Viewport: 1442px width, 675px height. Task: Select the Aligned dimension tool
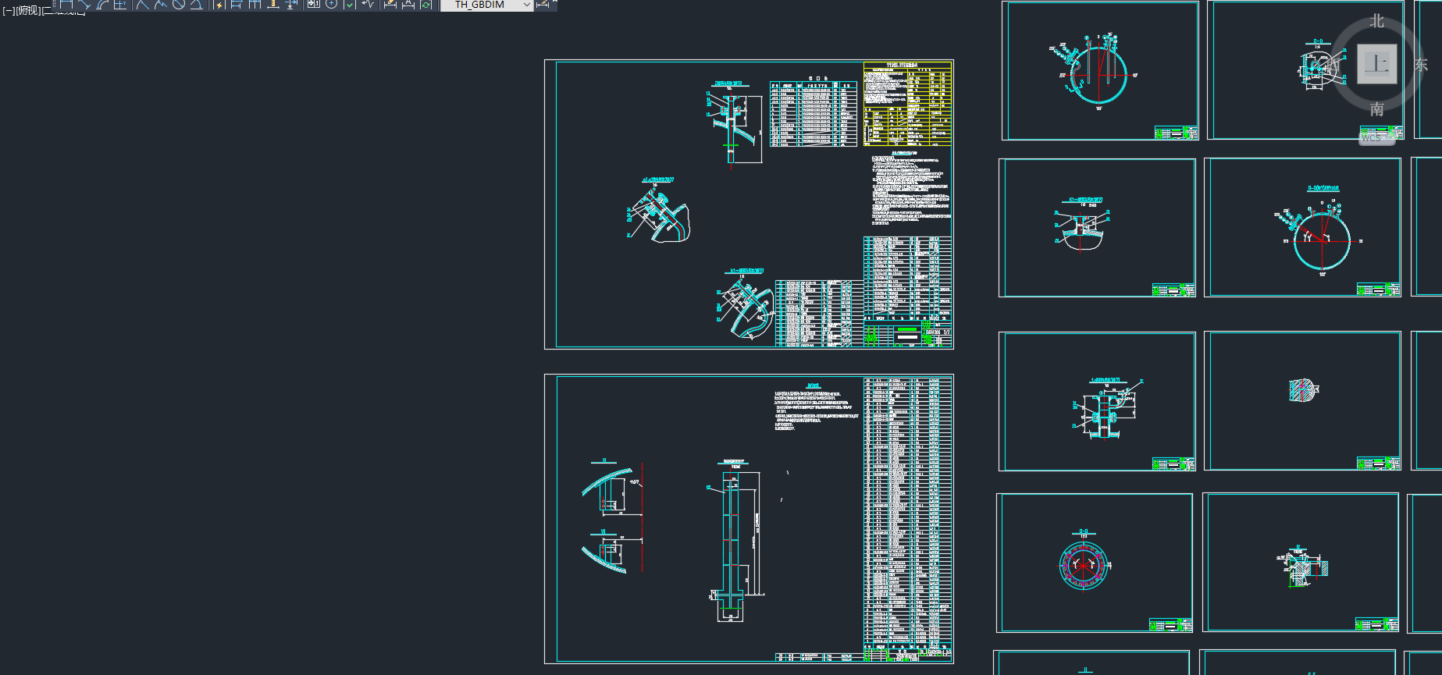[x=84, y=4]
